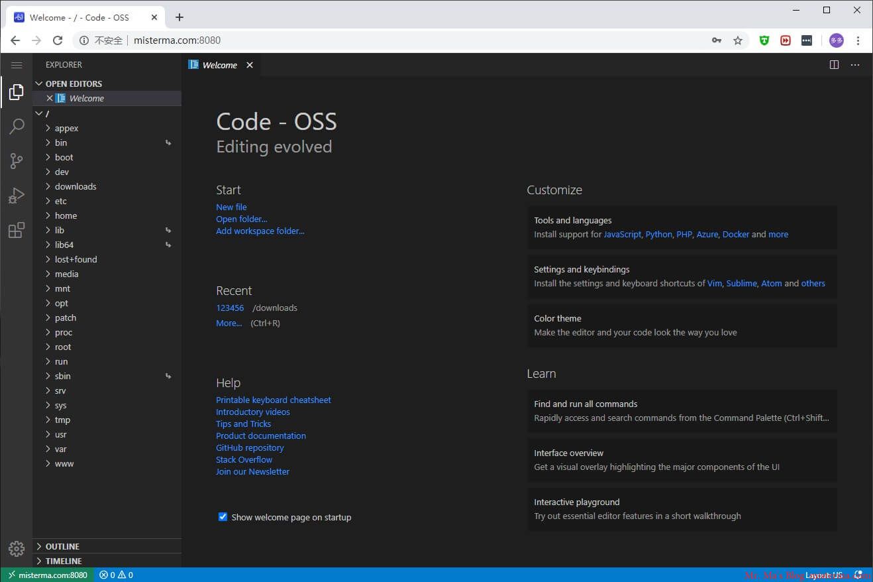Bookmark this page with the star icon
Viewport: 873px width, 582px height.
(x=738, y=40)
